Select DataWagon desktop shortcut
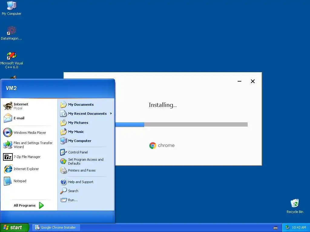 12,33
